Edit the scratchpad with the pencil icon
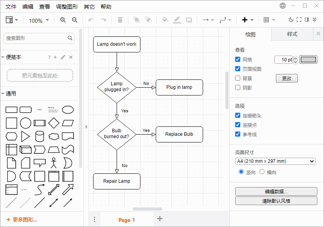The width and height of the screenshot is (324, 227). pyautogui.click(x=63, y=57)
